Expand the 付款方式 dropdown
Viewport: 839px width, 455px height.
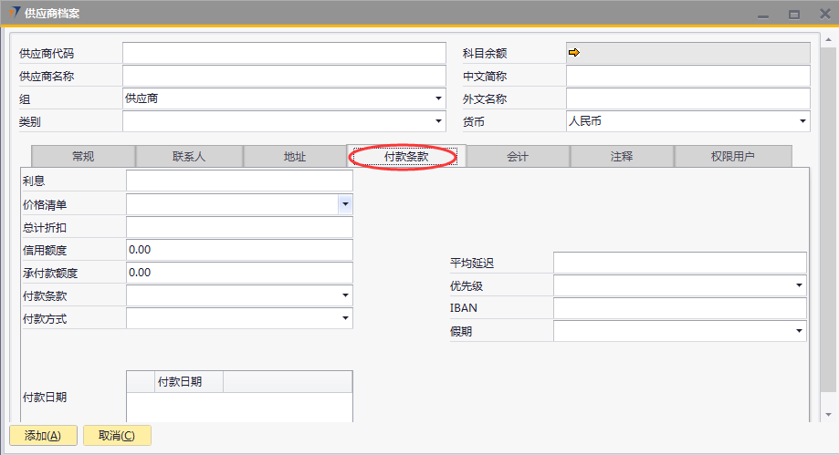point(345,318)
